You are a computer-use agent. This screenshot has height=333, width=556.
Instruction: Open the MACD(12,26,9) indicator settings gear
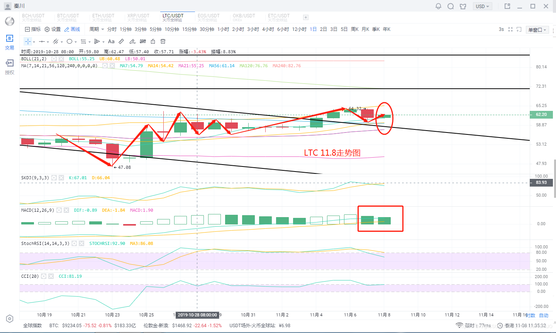pos(59,210)
